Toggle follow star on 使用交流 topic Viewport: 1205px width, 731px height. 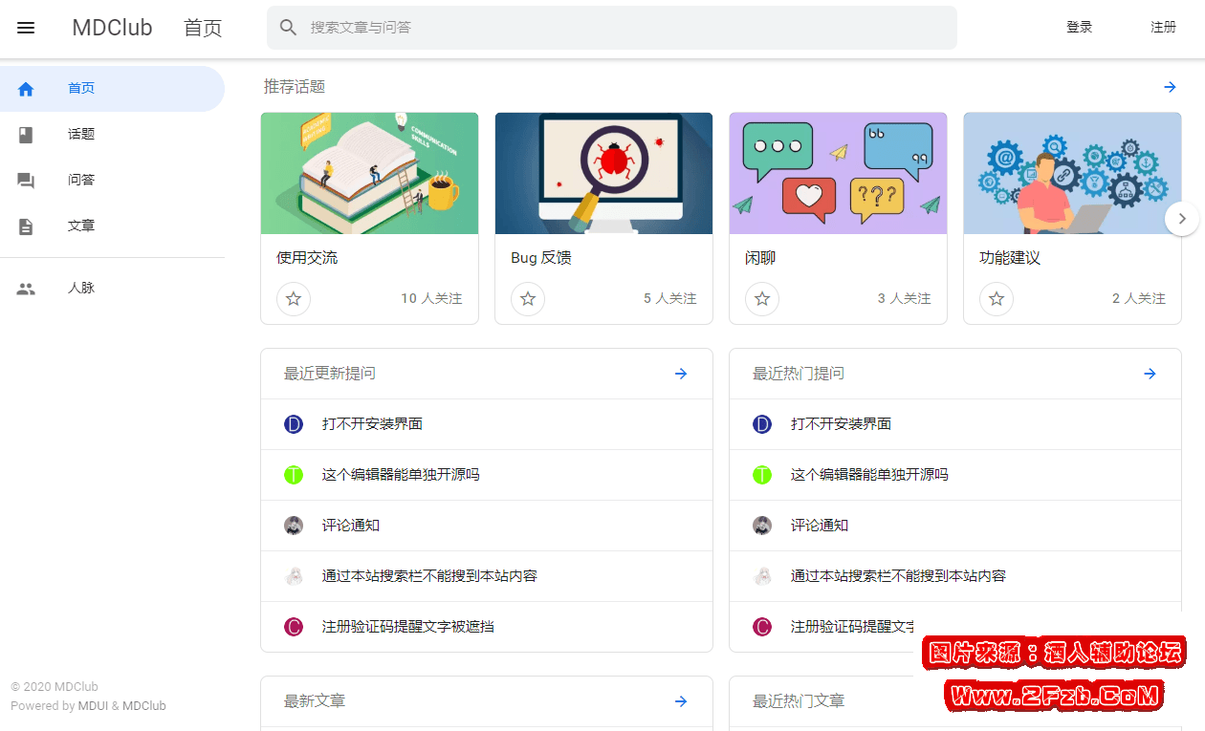point(294,299)
